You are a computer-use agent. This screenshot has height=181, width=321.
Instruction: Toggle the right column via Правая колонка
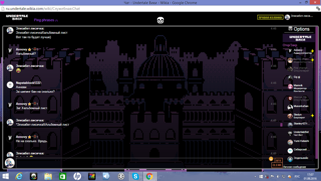(270, 18)
